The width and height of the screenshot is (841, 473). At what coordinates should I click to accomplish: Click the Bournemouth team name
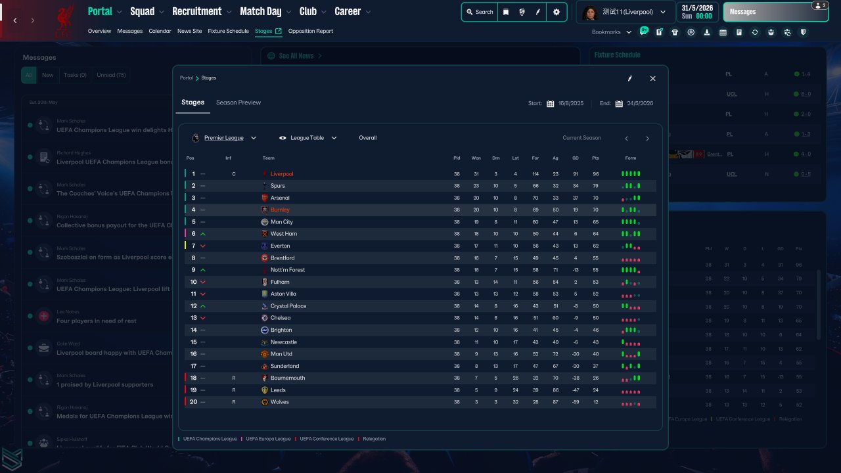coord(288,378)
